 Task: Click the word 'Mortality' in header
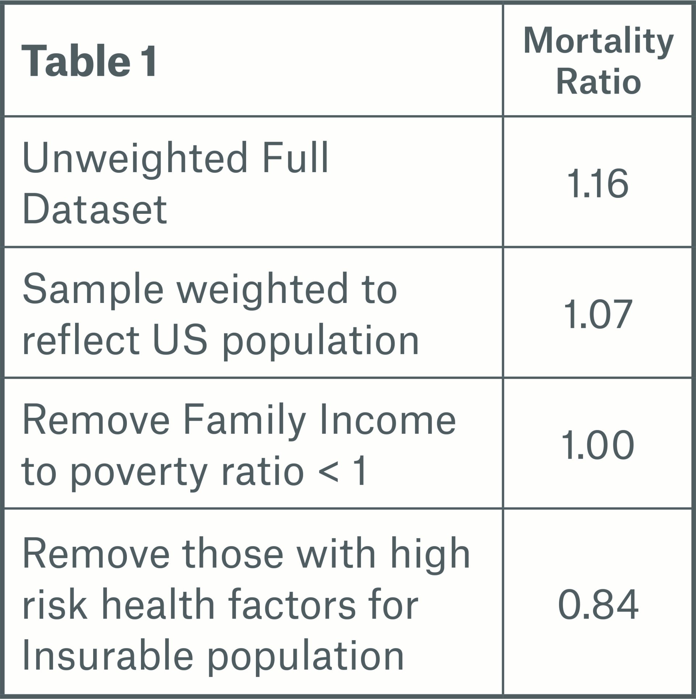(x=598, y=41)
